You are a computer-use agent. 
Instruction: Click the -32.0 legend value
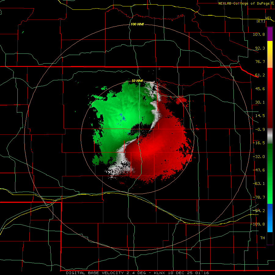pyautogui.click(x=259, y=157)
